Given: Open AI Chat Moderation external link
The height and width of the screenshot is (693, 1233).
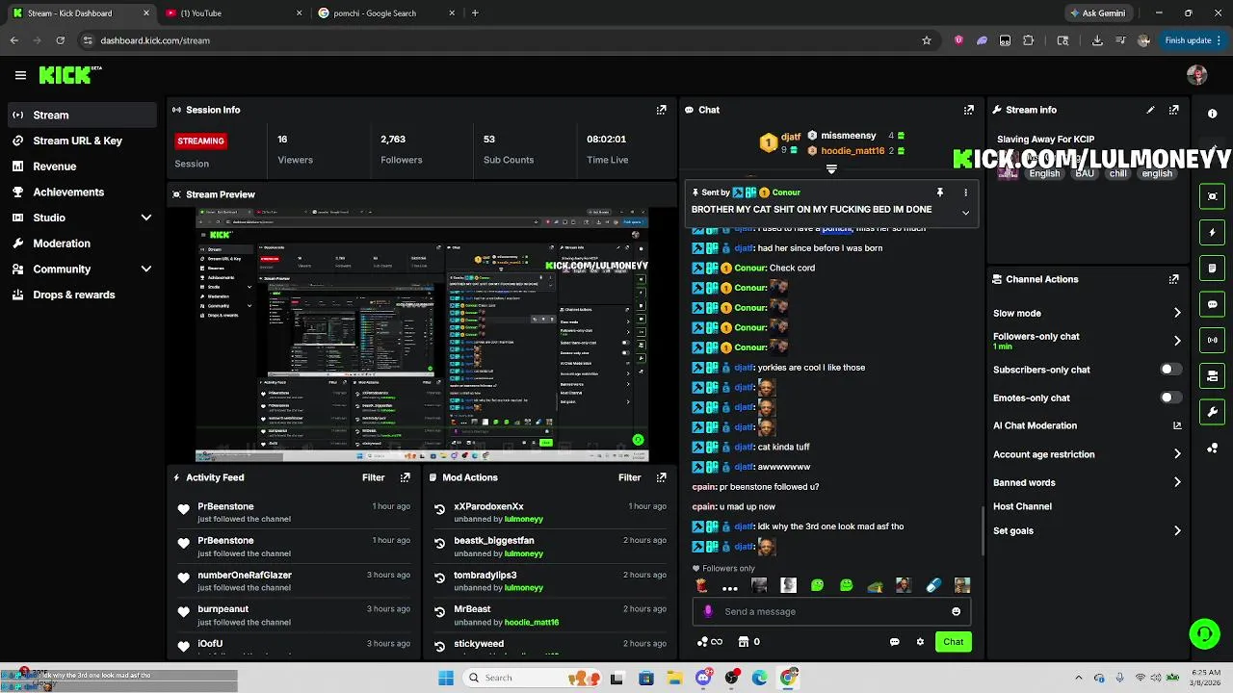Looking at the screenshot, I should pos(1177,425).
